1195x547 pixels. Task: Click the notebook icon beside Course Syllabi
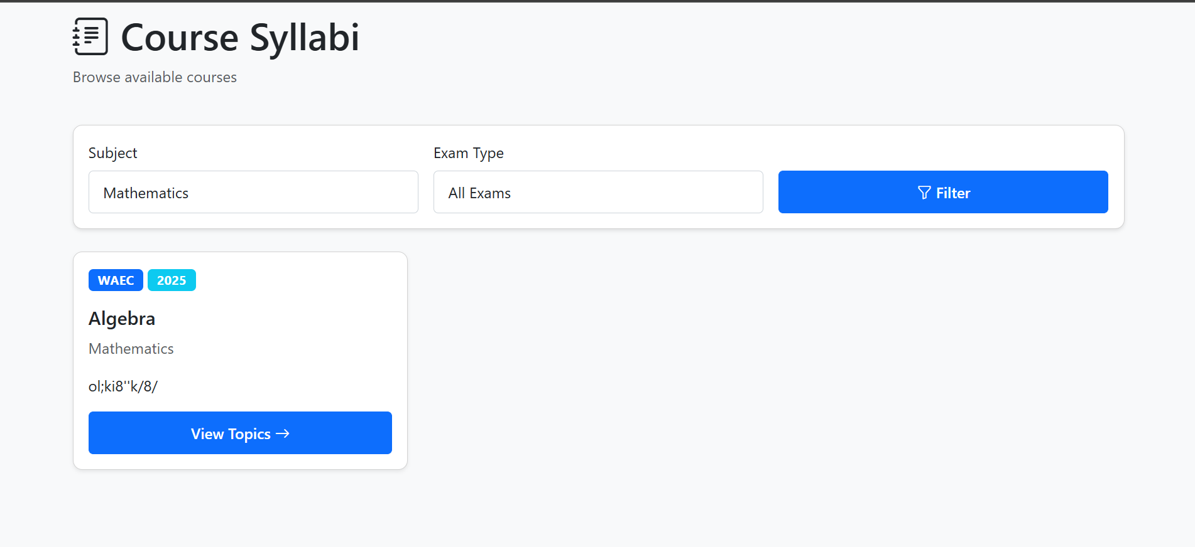click(x=90, y=36)
